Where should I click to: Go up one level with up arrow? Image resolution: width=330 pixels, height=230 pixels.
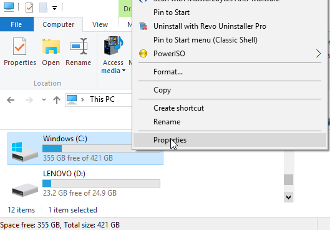[x=57, y=100]
